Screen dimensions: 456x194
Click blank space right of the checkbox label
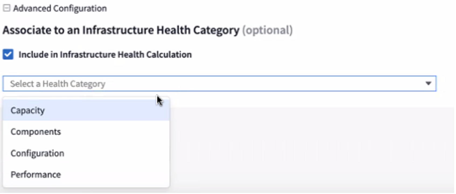point(296,55)
